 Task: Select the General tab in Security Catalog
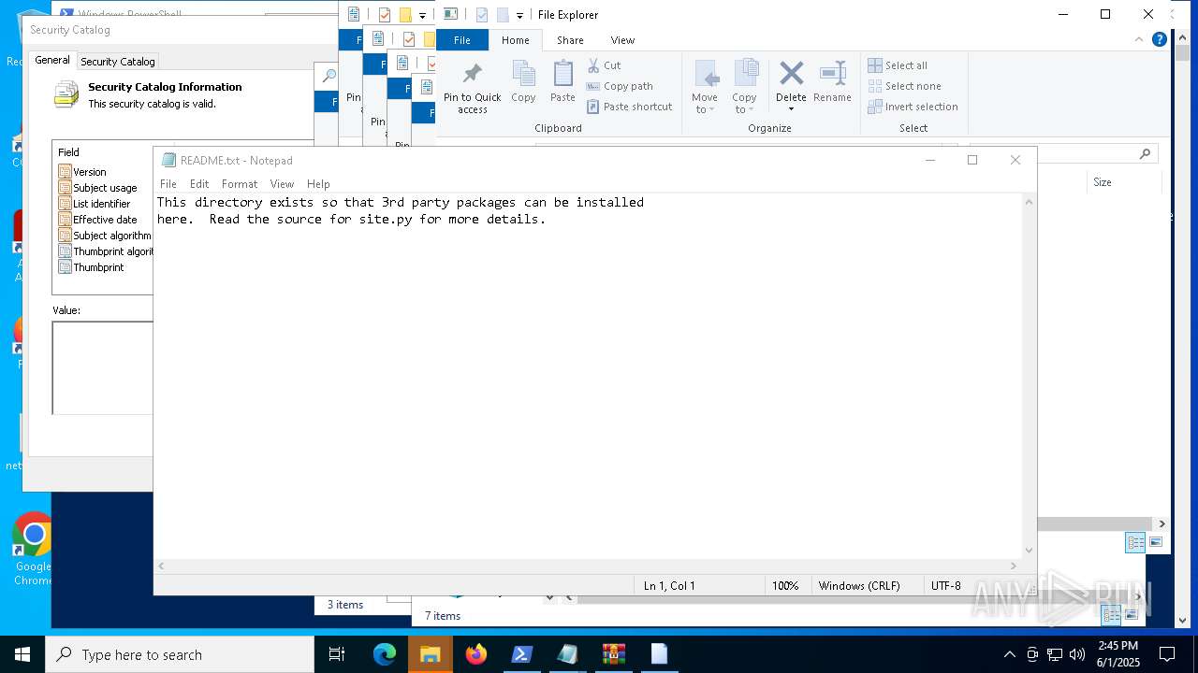(51, 60)
